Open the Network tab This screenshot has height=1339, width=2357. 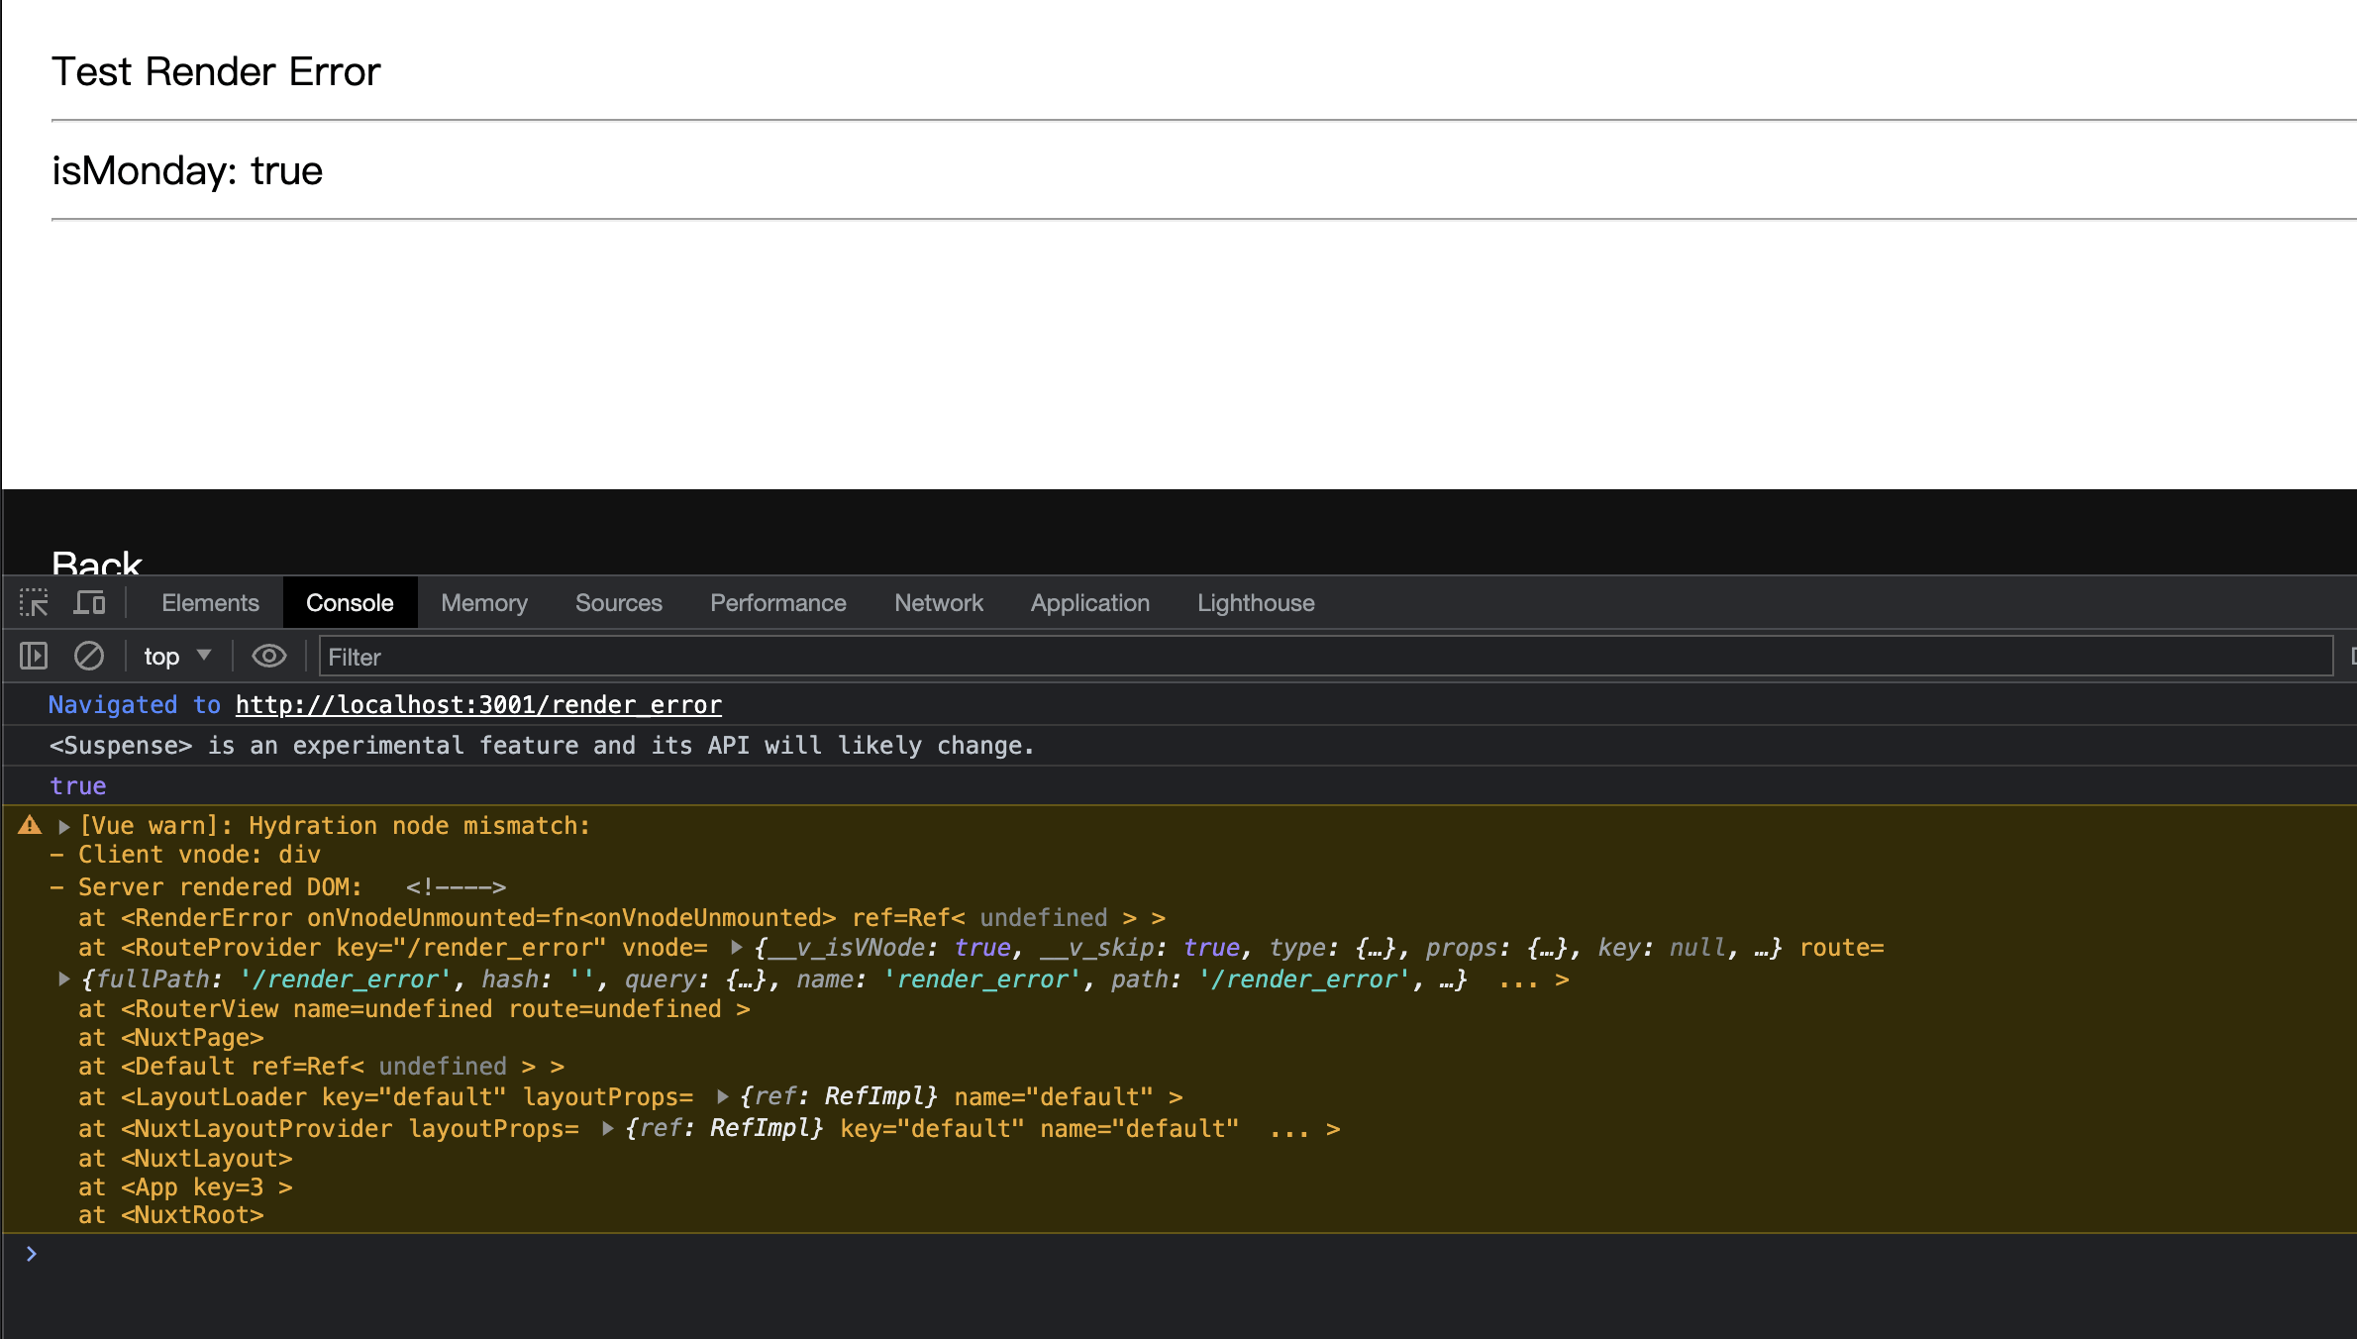(x=938, y=602)
